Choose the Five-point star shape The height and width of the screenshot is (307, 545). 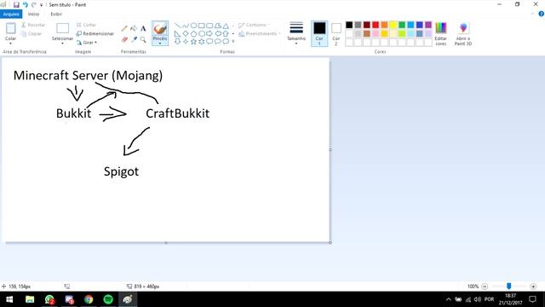click(193, 42)
